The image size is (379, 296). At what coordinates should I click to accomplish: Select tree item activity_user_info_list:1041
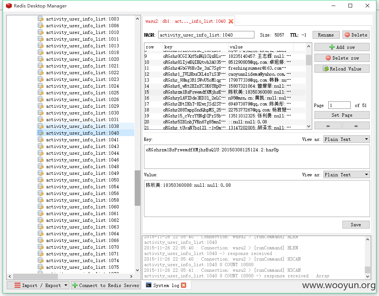pyautogui.click(x=82, y=140)
